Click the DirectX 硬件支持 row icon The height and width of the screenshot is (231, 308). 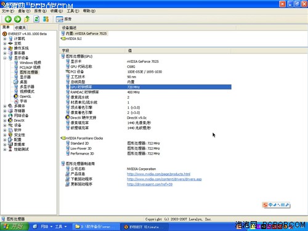pos(68,118)
